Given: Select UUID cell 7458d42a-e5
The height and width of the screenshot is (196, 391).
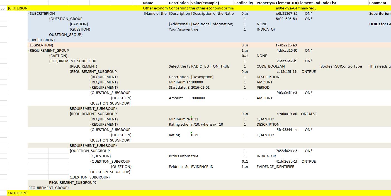Looking at the screenshot, I should click(x=286, y=151).
